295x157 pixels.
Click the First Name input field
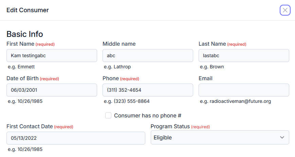[x=52, y=55]
